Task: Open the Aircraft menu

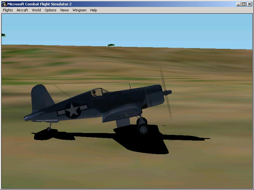Action: [22, 10]
